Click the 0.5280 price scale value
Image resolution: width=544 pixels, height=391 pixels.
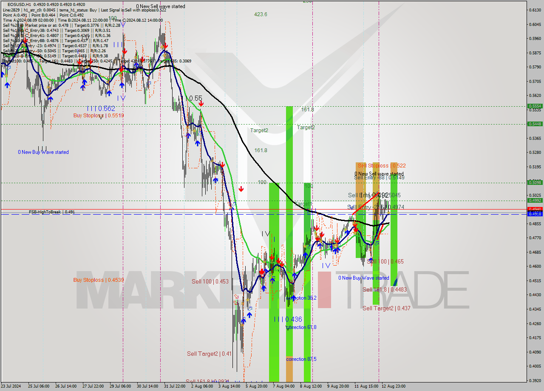coord(535,152)
